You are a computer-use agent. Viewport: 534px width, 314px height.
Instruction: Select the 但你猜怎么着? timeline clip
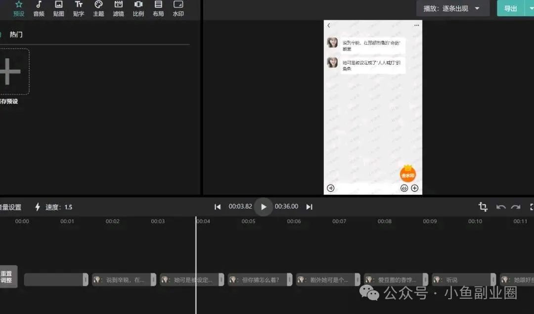(x=260, y=280)
